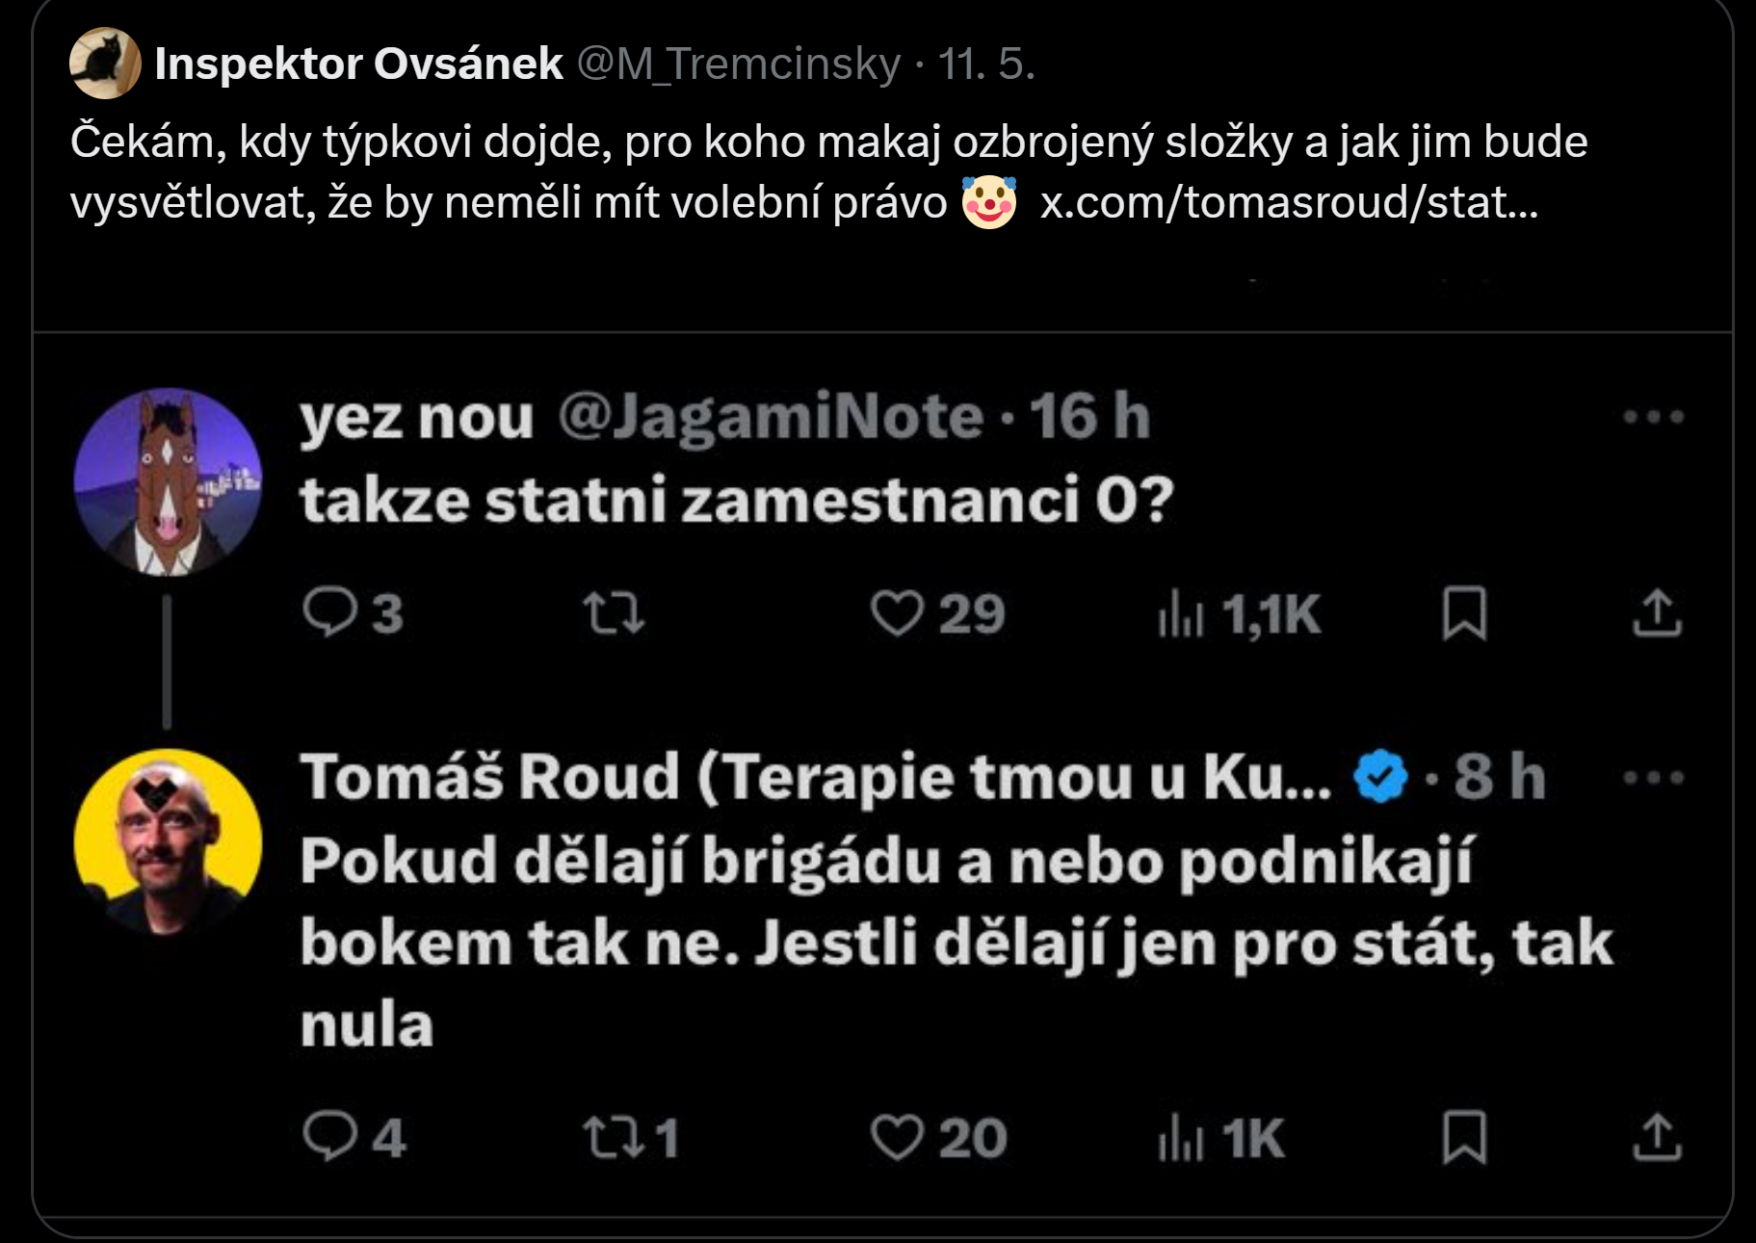This screenshot has height=1243, width=1756.
Task: Retweet yez nou's post
Action: (x=614, y=613)
